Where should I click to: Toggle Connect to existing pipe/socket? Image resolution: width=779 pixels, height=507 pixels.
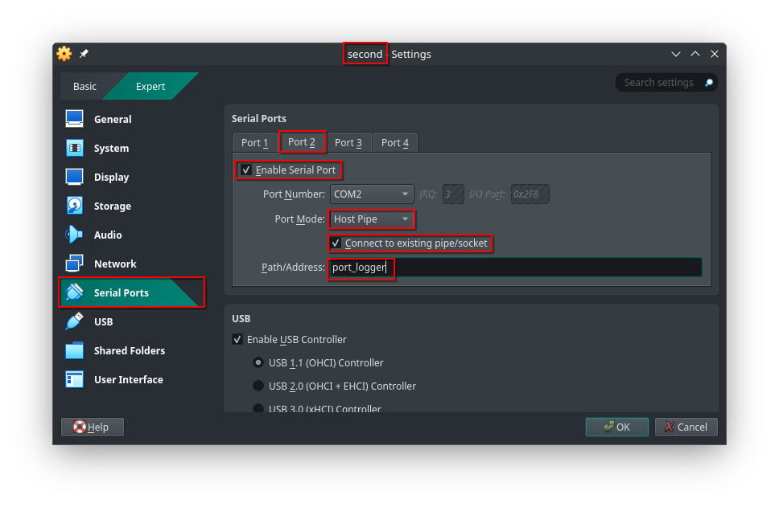[x=336, y=243]
